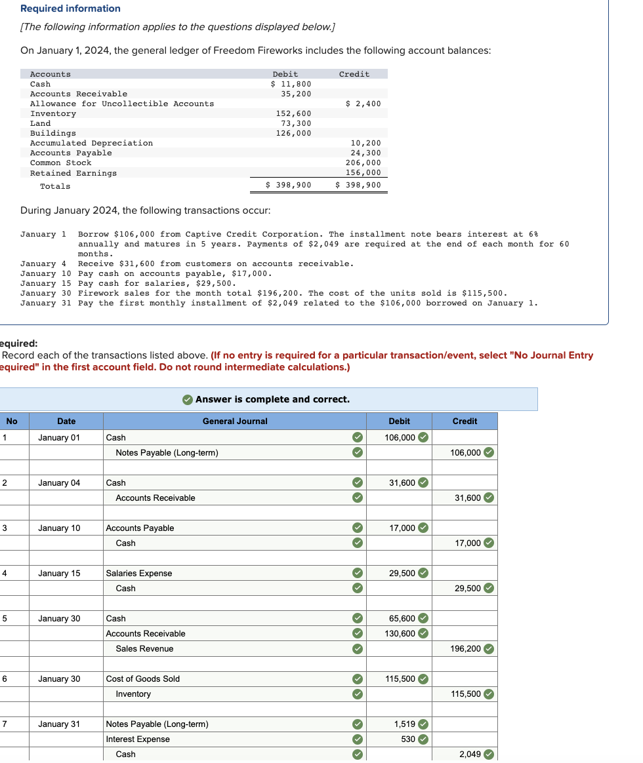Click check icon beside credit 196,200

click(489, 649)
